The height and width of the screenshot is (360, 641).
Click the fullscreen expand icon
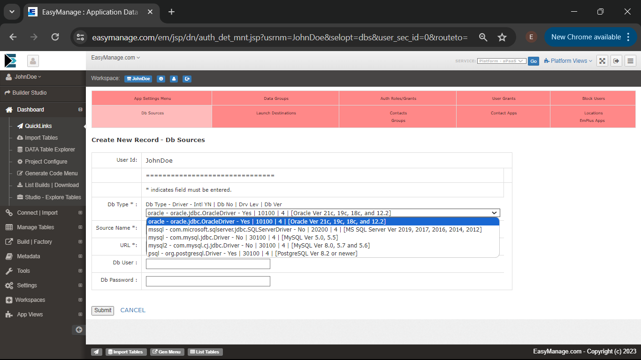[603, 61]
